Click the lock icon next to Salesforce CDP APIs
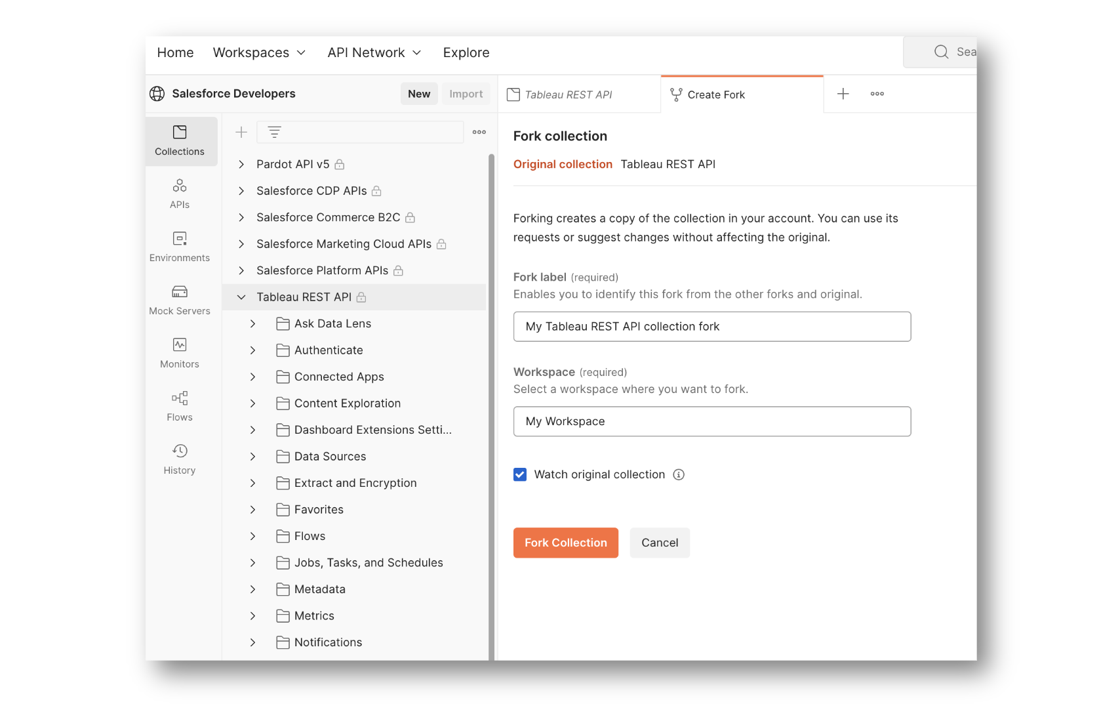 pos(376,191)
